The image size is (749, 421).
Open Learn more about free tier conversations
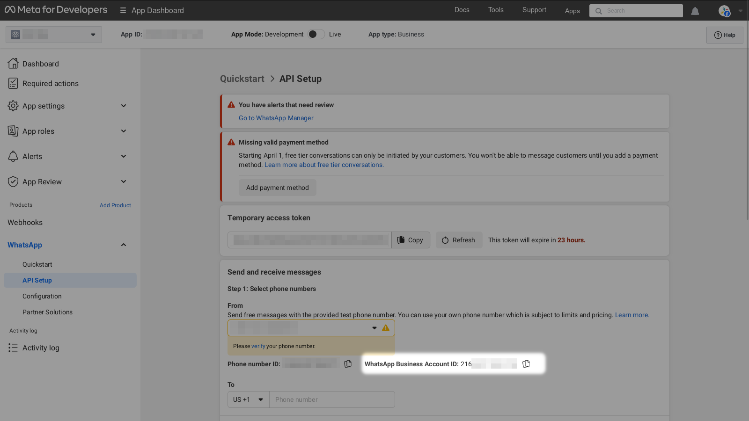(x=324, y=165)
